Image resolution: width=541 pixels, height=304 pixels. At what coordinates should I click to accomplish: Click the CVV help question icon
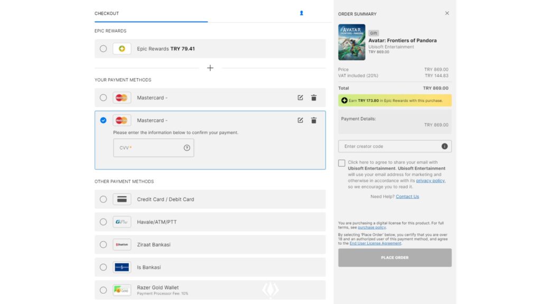[x=186, y=148]
